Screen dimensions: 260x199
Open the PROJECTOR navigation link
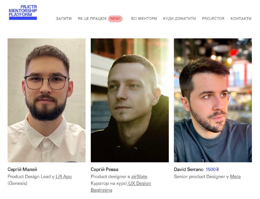[213, 19]
